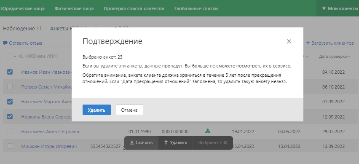359x164 pixels.
Task: Click date 06.10.2022 in Петров row
Action: click(333, 87)
